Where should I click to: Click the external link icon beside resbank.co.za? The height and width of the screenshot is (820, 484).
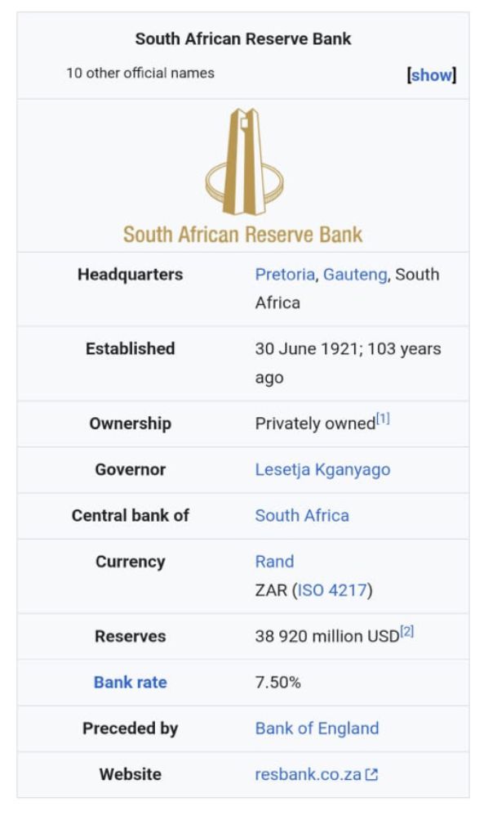tap(371, 774)
